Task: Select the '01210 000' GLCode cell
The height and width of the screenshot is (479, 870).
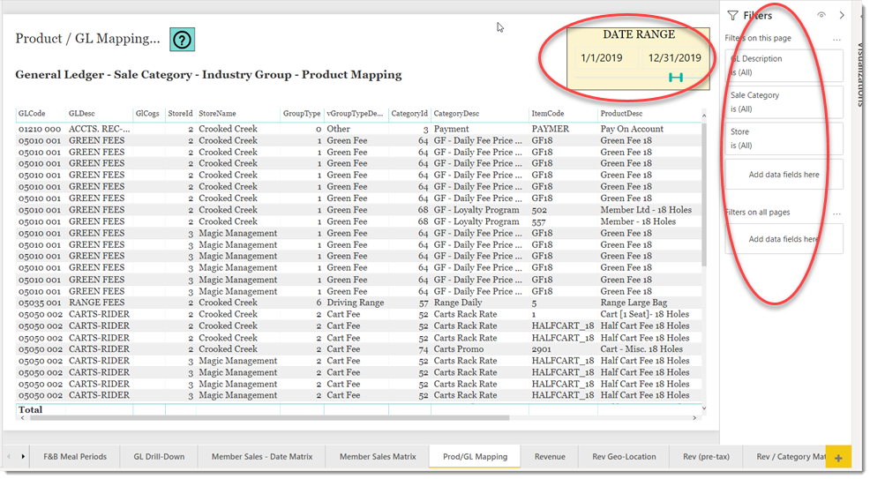Action: [x=40, y=129]
